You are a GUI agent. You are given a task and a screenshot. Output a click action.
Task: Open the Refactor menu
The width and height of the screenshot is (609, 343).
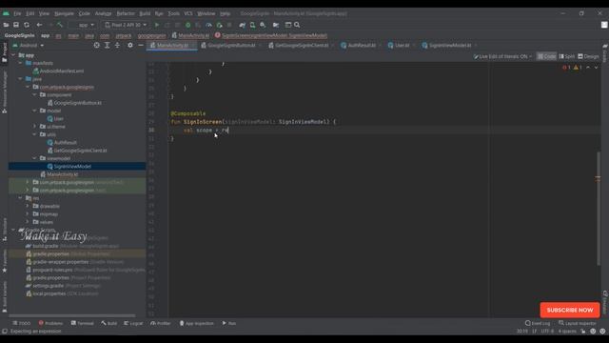pos(126,13)
